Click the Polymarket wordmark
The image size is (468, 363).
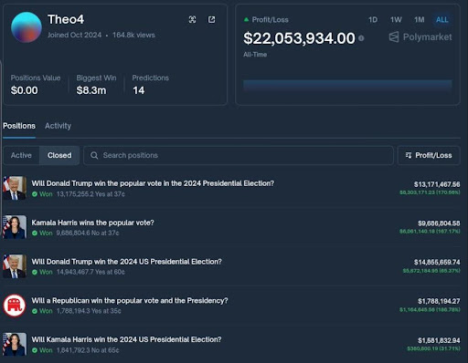[428, 37]
